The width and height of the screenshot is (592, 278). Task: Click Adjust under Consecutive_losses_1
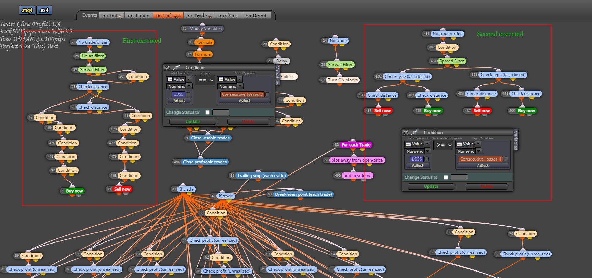coord(483,166)
